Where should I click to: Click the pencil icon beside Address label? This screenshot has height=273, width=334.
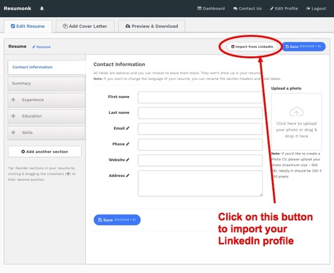128,176
